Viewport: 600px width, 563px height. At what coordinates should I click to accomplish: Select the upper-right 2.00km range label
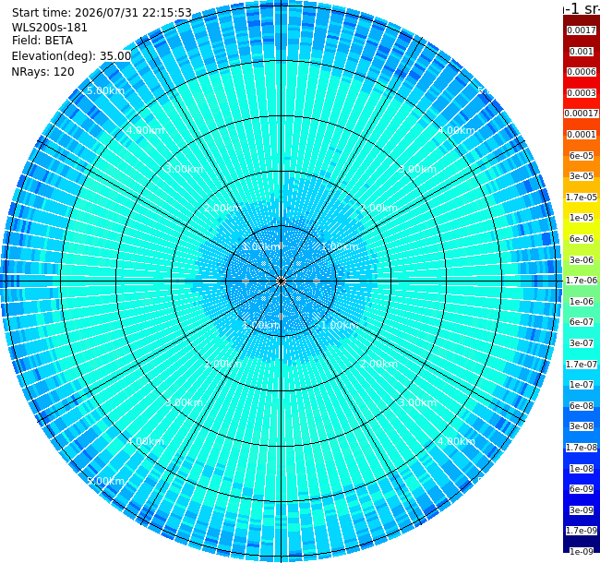pos(378,208)
